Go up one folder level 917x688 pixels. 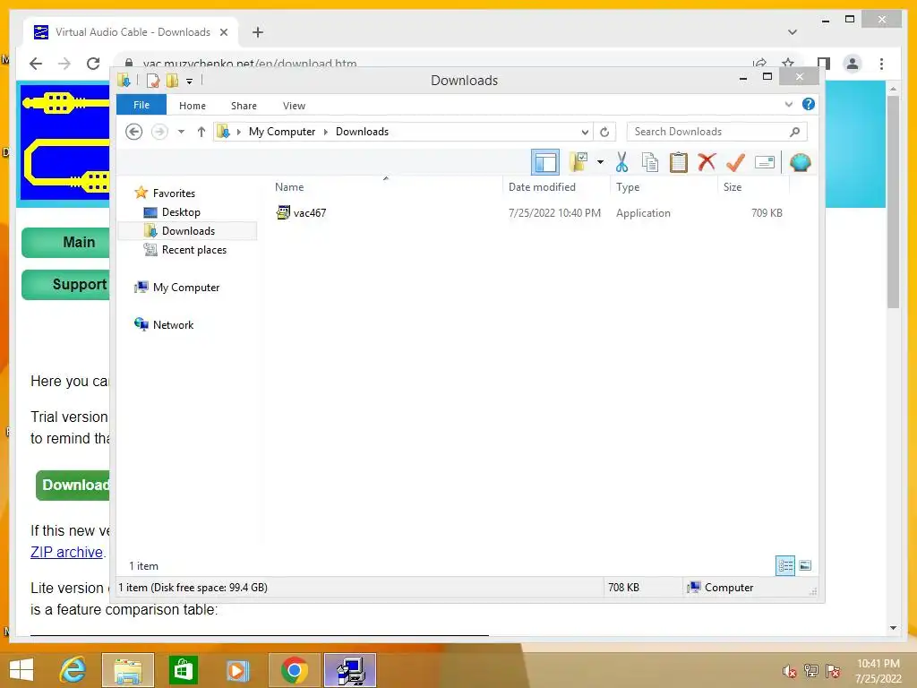(x=201, y=132)
